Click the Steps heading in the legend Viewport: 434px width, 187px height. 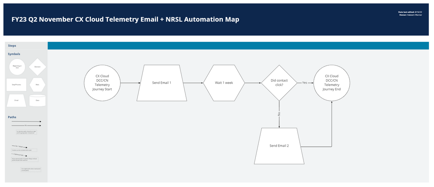[12, 46]
